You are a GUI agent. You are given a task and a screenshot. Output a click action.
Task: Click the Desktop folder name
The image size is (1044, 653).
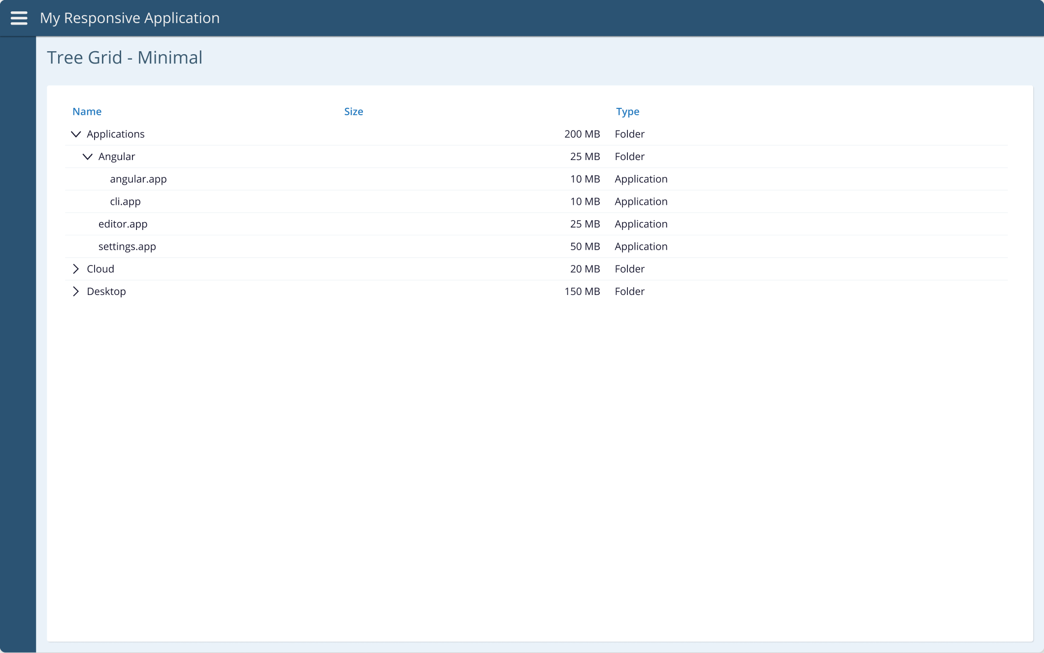tap(106, 292)
